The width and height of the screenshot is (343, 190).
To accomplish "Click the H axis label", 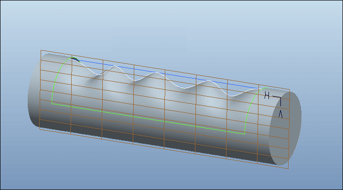I will [x=267, y=95].
